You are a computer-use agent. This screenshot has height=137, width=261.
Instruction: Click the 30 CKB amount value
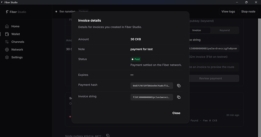136,39
